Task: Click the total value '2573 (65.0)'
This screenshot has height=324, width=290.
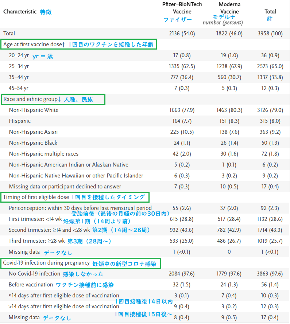Action: [x=270, y=66]
